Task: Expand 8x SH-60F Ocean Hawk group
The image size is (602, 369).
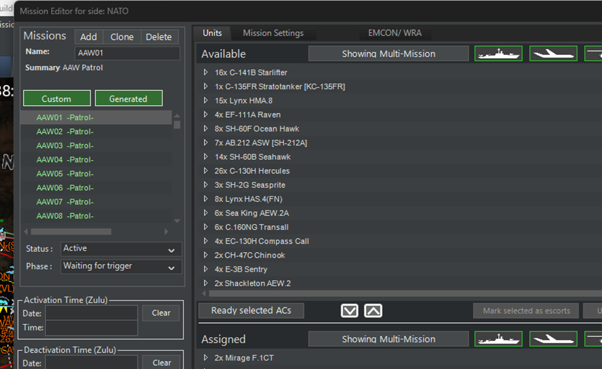Action: [205, 129]
